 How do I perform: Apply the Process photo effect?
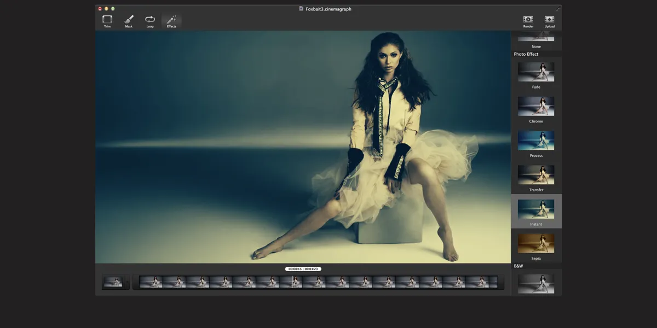click(536, 144)
